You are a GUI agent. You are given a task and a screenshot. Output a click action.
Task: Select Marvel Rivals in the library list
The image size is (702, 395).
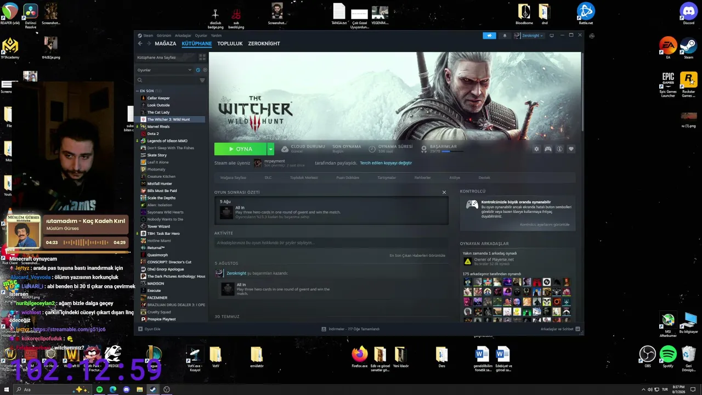pyautogui.click(x=158, y=127)
